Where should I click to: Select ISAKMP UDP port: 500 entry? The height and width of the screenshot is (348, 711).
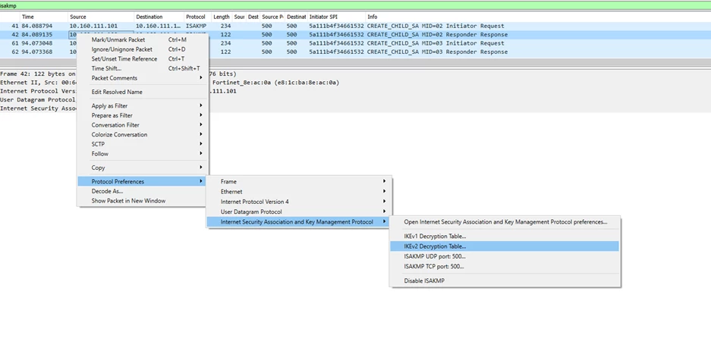(505, 256)
